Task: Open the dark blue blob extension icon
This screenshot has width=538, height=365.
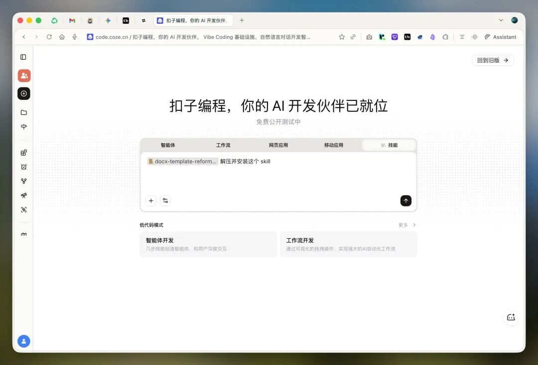Action: (420, 37)
